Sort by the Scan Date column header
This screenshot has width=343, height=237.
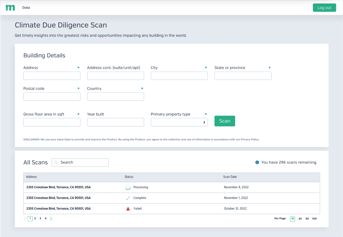pos(230,177)
